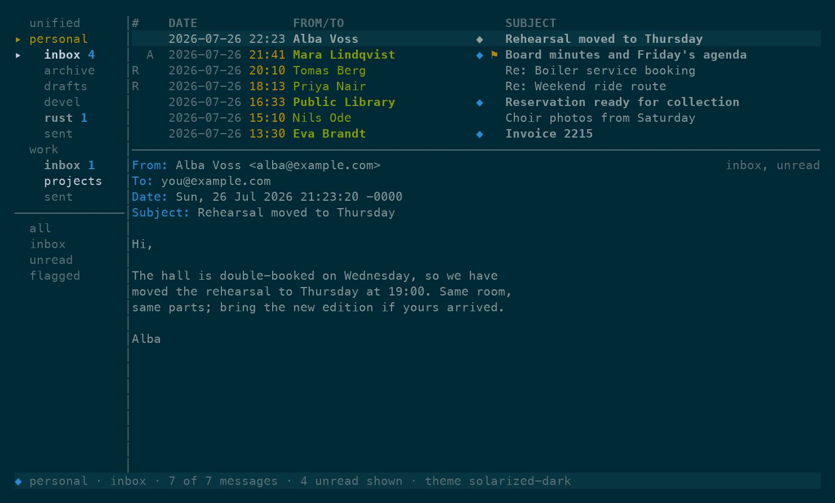Click unread diamond beside Invoice 2215
This screenshot has width=835, height=503.
tap(479, 134)
